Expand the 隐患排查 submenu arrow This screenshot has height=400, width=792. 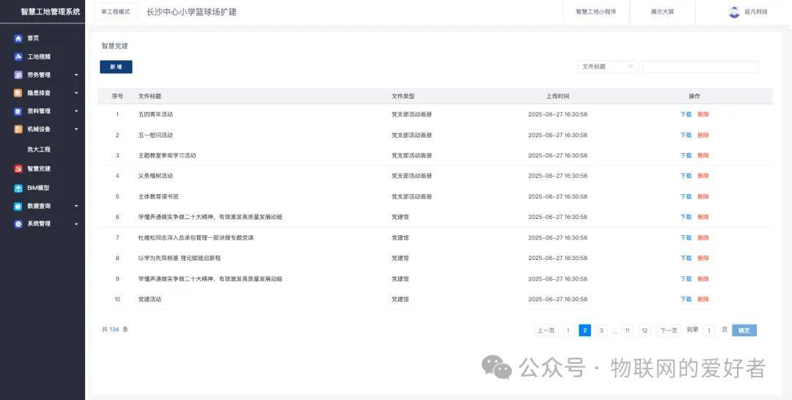[x=76, y=93]
